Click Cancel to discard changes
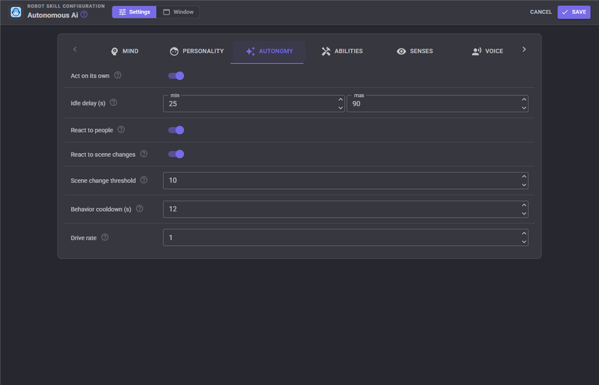599x385 pixels. pyautogui.click(x=541, y=12)
